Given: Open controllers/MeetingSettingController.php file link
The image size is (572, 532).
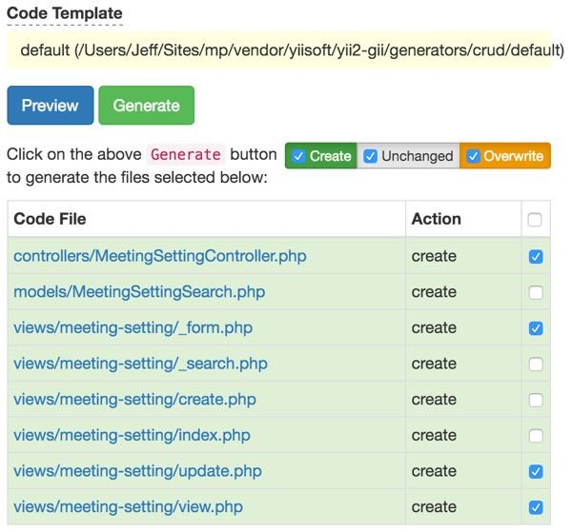Looking at the screenshot, I should coord(160,256).
